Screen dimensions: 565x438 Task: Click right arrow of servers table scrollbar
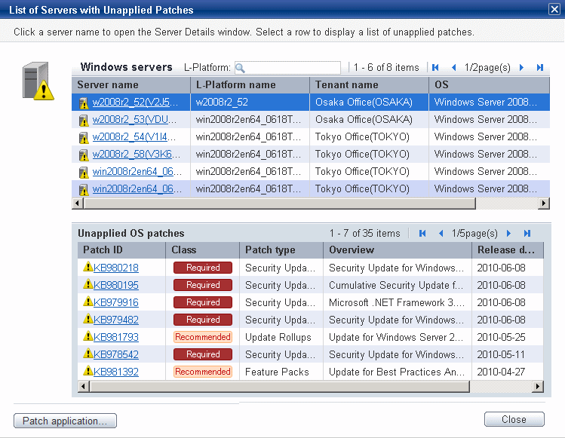544,204
